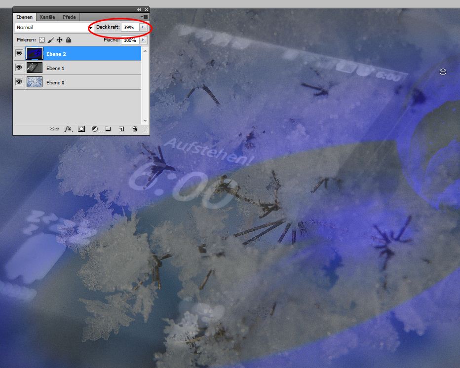Click the layer list scroll up arrow

[x=145, y=51]
